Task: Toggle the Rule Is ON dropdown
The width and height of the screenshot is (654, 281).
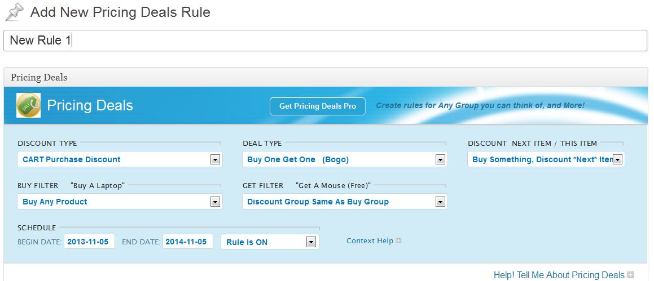Action: (311, 242)
